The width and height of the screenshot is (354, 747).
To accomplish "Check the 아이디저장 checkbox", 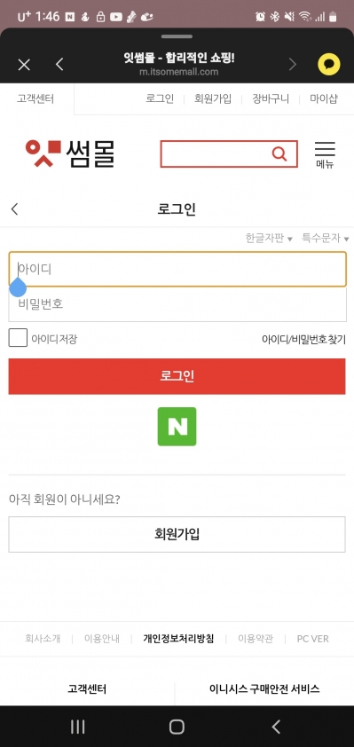I will coord(18,339).
